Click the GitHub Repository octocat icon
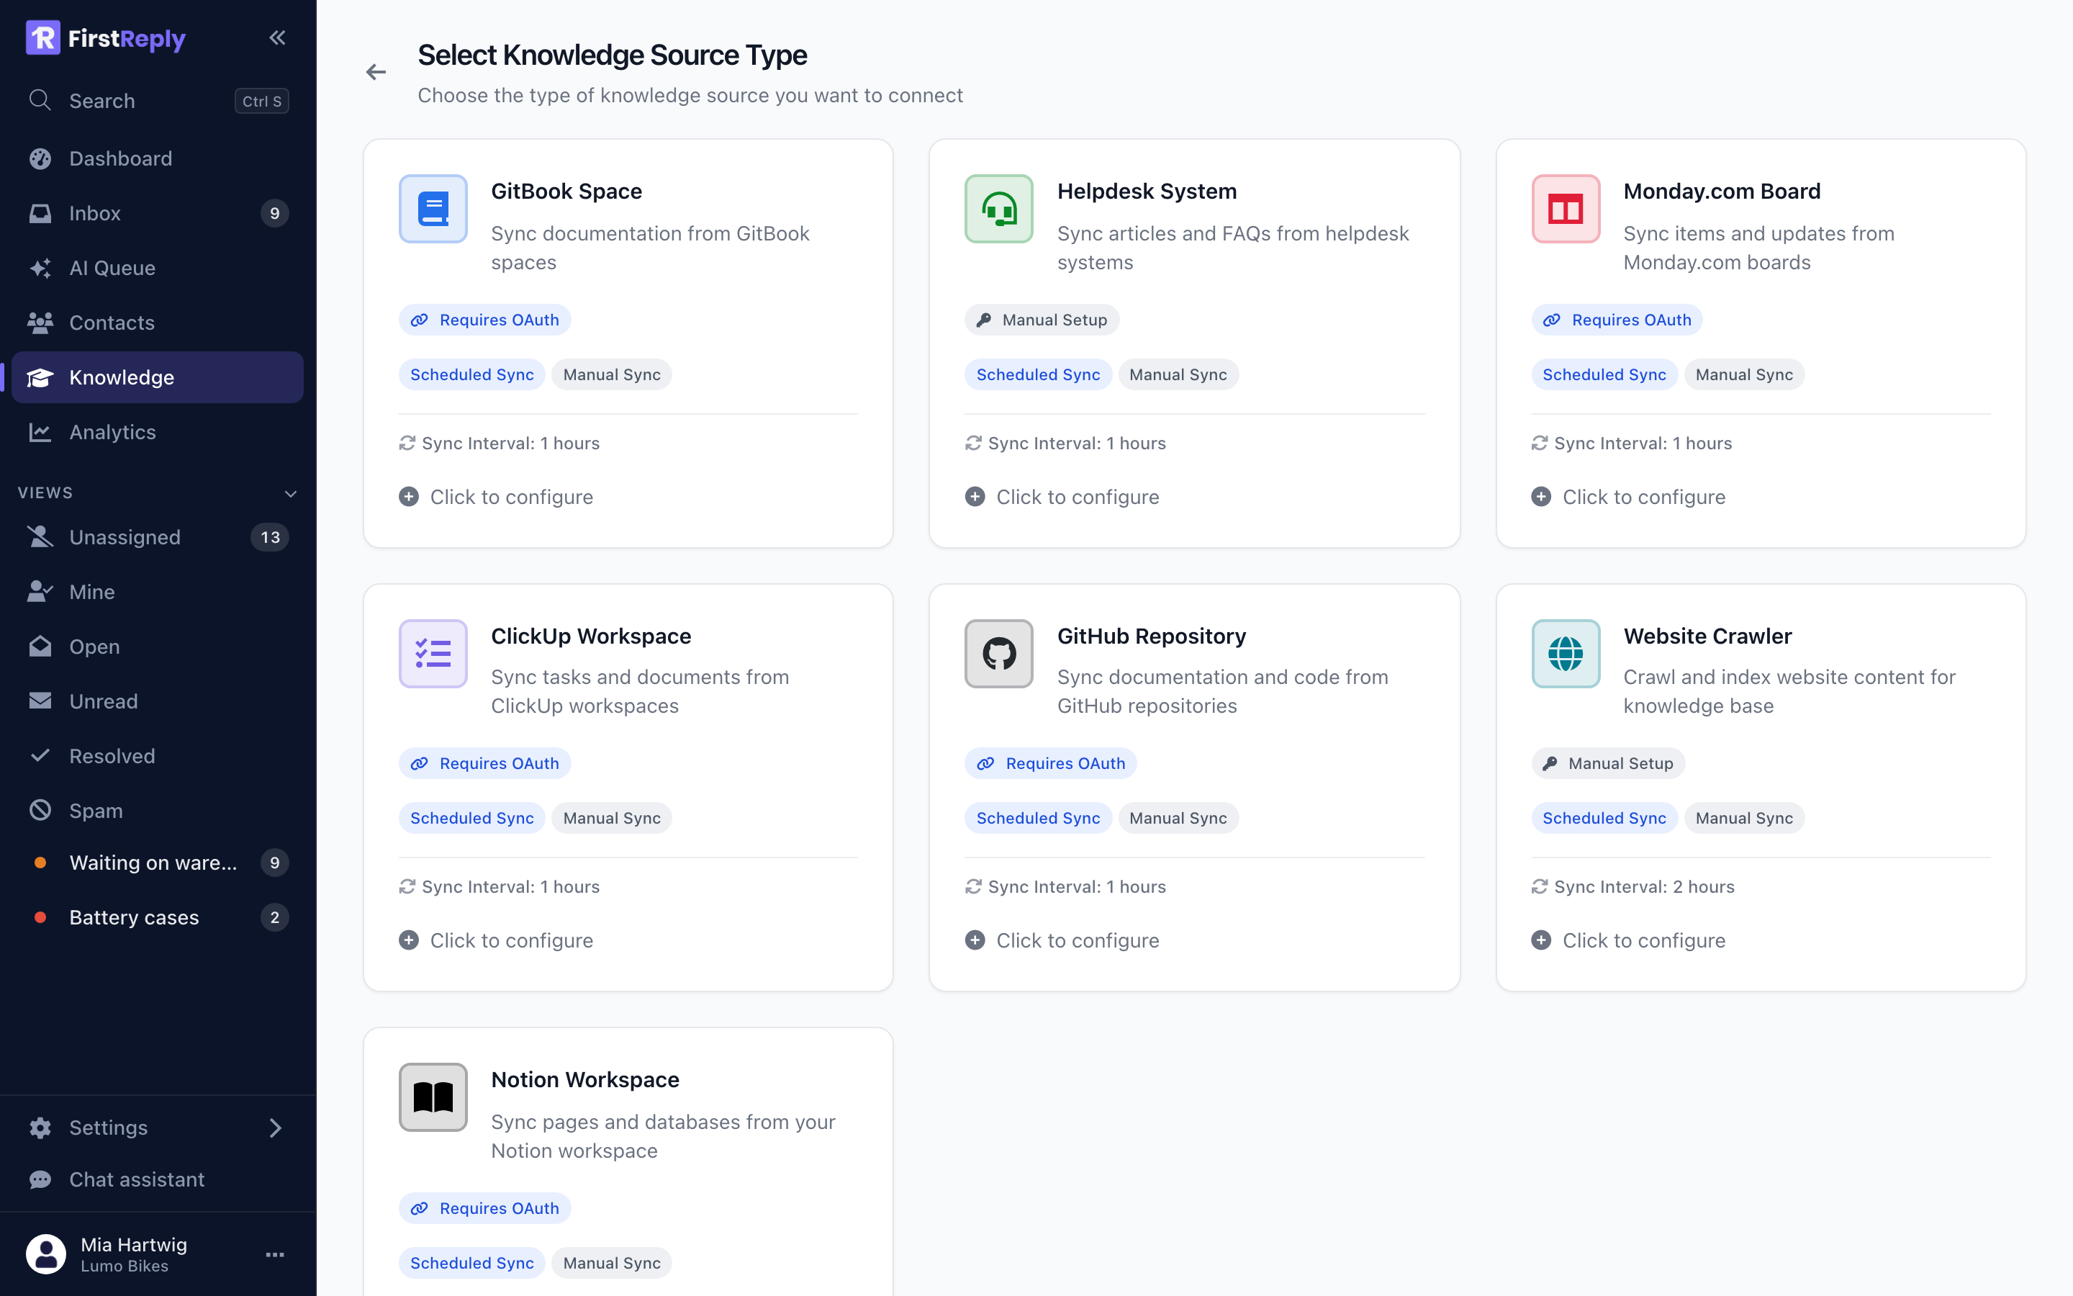This screenshot has height=1296, width=2073. (x=999, y=653)
